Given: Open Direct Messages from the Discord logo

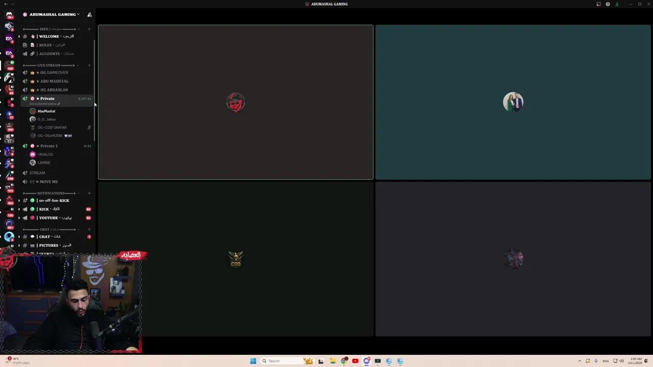Looking at the screenshot, I should coord(9,14).
